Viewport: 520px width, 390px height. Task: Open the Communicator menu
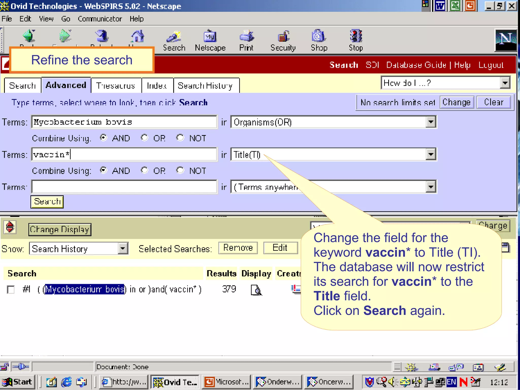(100, 19)
